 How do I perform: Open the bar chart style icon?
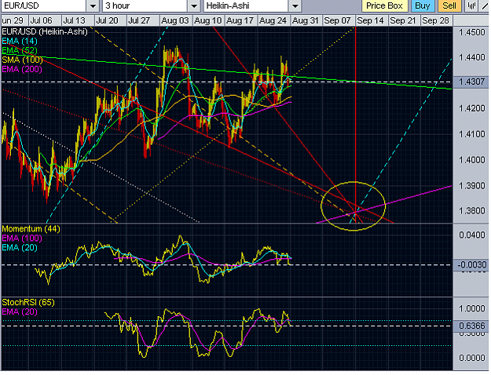click(x=471, y=5)
